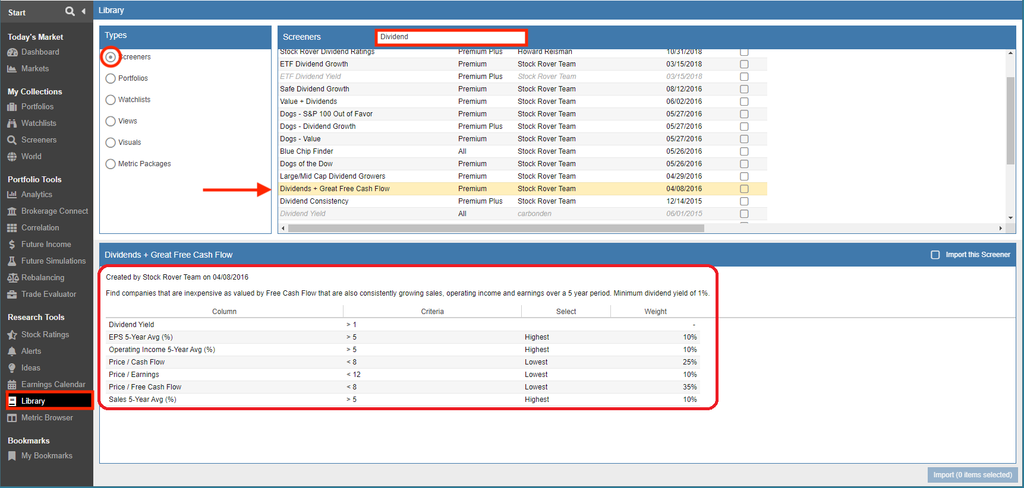This screenshot has height=488, width=1024.
Task: Click the Watchlists binoculars icon
Action: 12,123
